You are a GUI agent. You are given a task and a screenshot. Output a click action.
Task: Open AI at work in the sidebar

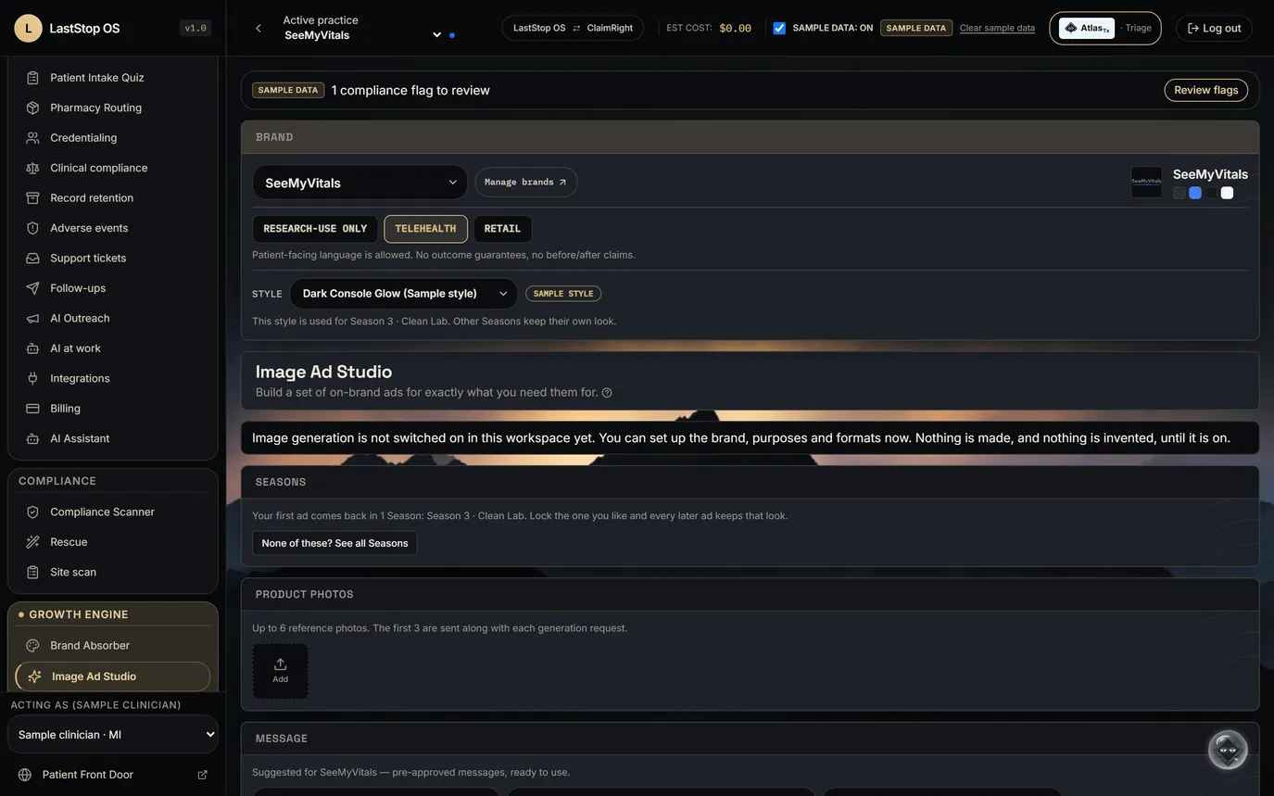click(x=113, y=348)
